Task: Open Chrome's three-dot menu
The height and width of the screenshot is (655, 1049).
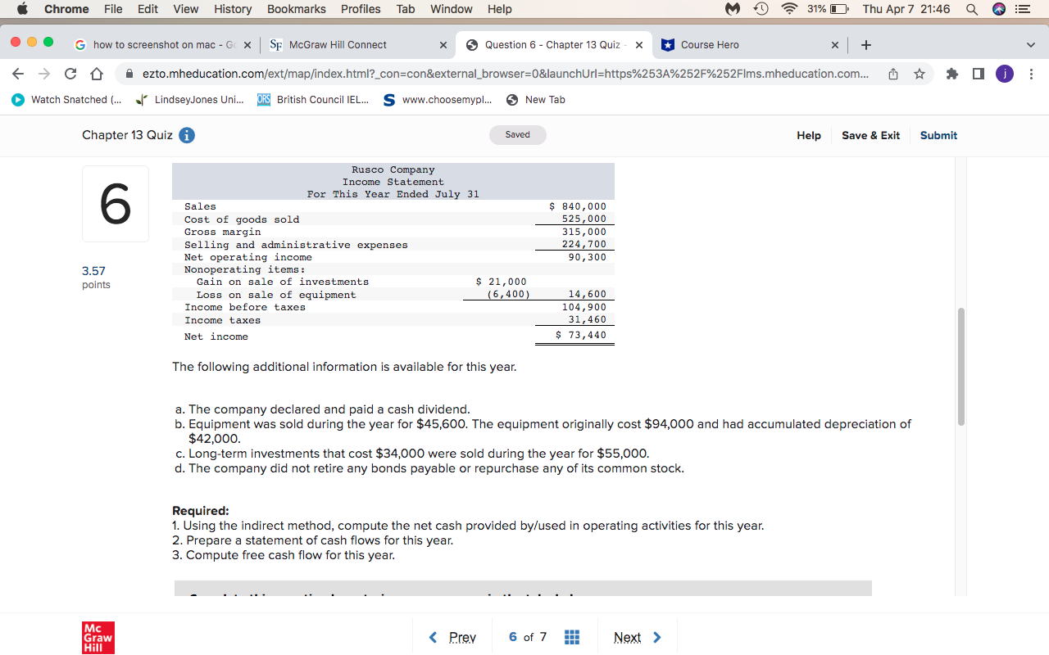Action: tap(1031, 73)
